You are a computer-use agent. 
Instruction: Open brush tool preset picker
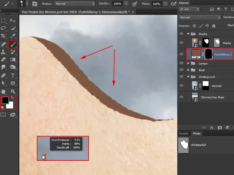[9, 4]
